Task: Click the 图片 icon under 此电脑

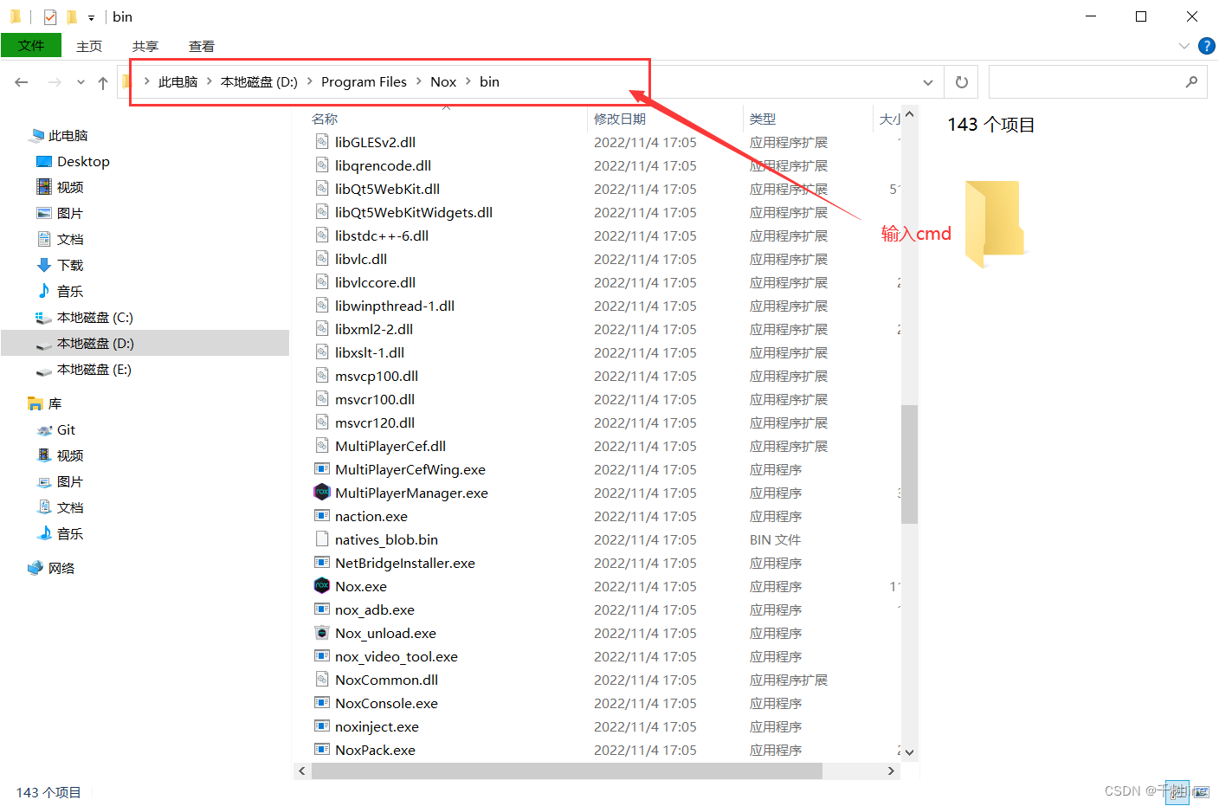Action: tap(44, 213)
